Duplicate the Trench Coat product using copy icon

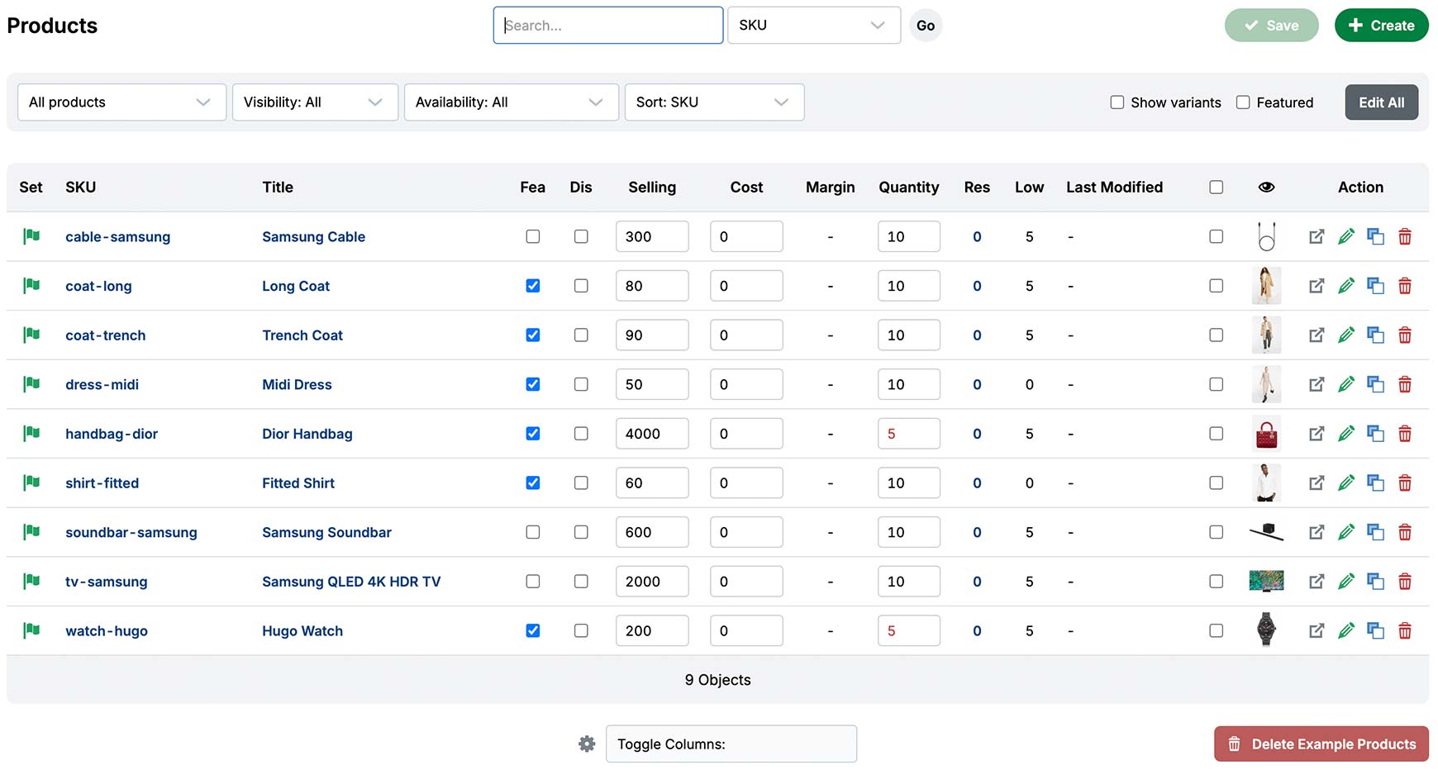tap(1375, 335)
